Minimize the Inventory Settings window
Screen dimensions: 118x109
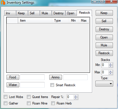95,1
